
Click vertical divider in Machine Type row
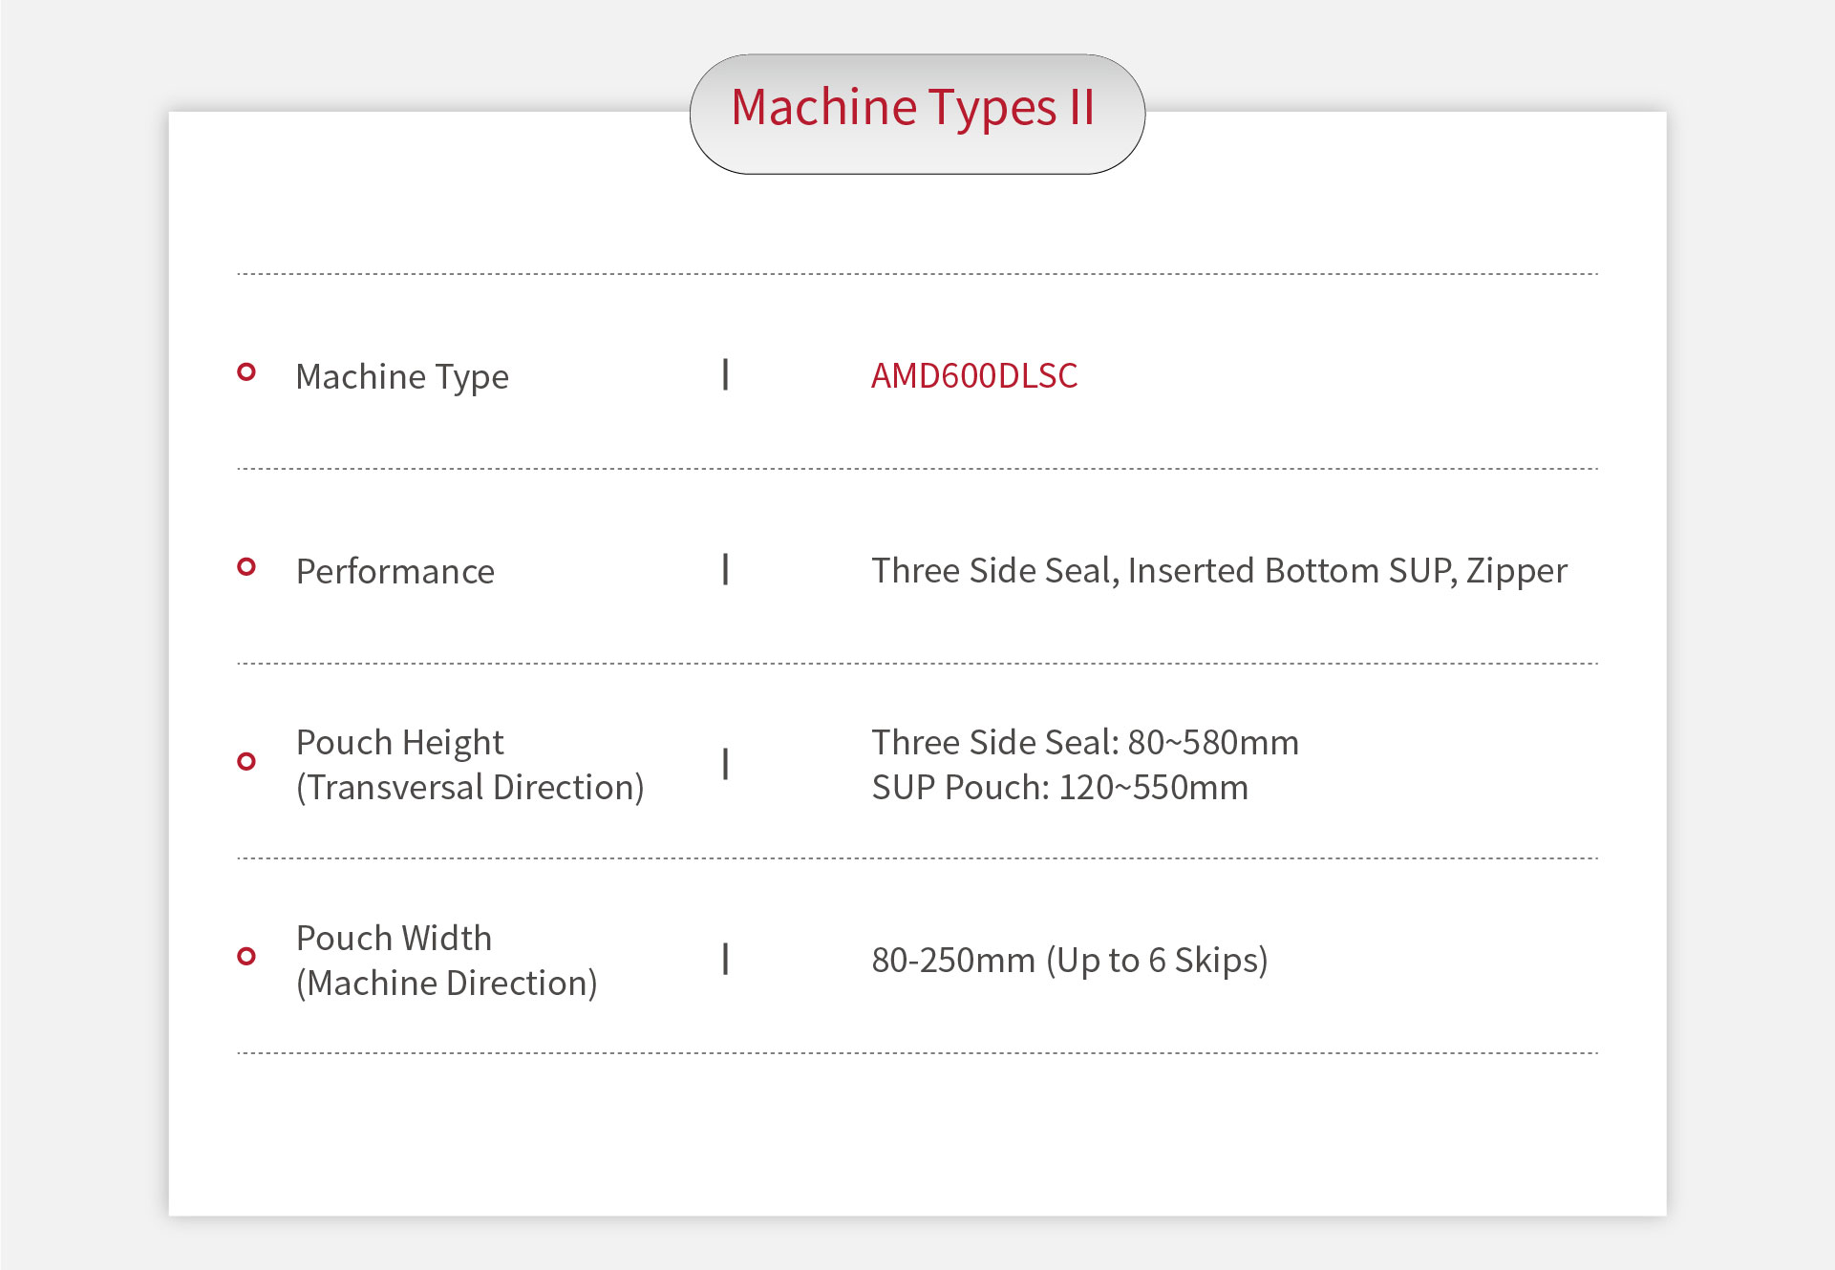[726, 374]
